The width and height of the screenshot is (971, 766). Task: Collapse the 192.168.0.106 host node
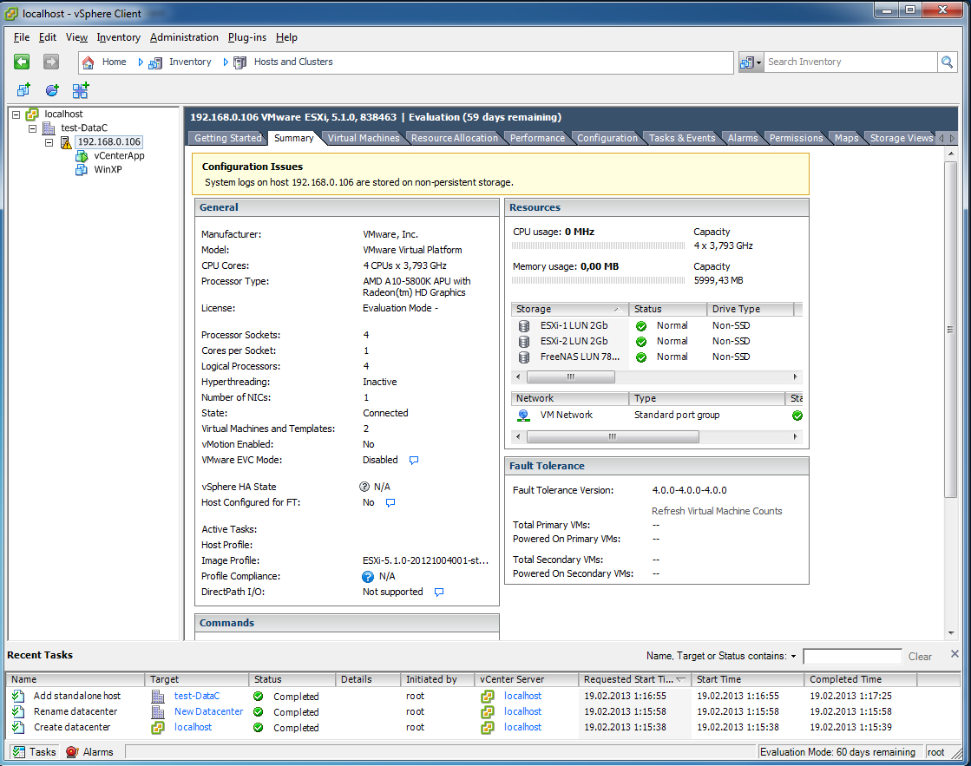[49, 142]
